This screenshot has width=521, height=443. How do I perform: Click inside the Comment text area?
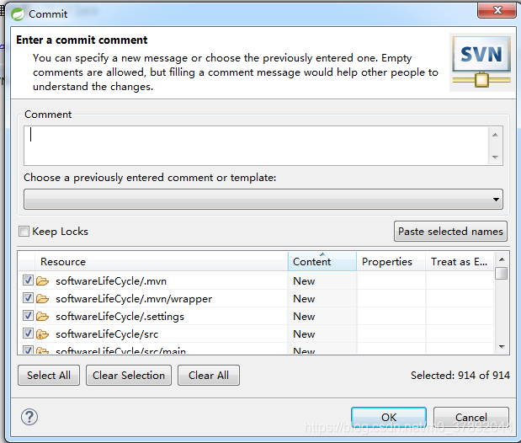click(x=256, y=146)
